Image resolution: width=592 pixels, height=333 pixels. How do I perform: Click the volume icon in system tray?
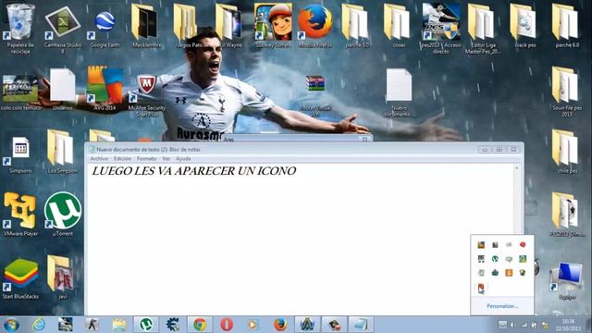click(x=512, y=325)
